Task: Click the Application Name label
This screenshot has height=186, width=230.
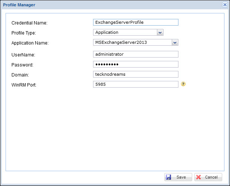Action: pyautogui.click(x=30, y=43)
